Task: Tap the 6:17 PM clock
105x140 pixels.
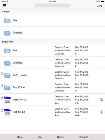Action: 52,1
